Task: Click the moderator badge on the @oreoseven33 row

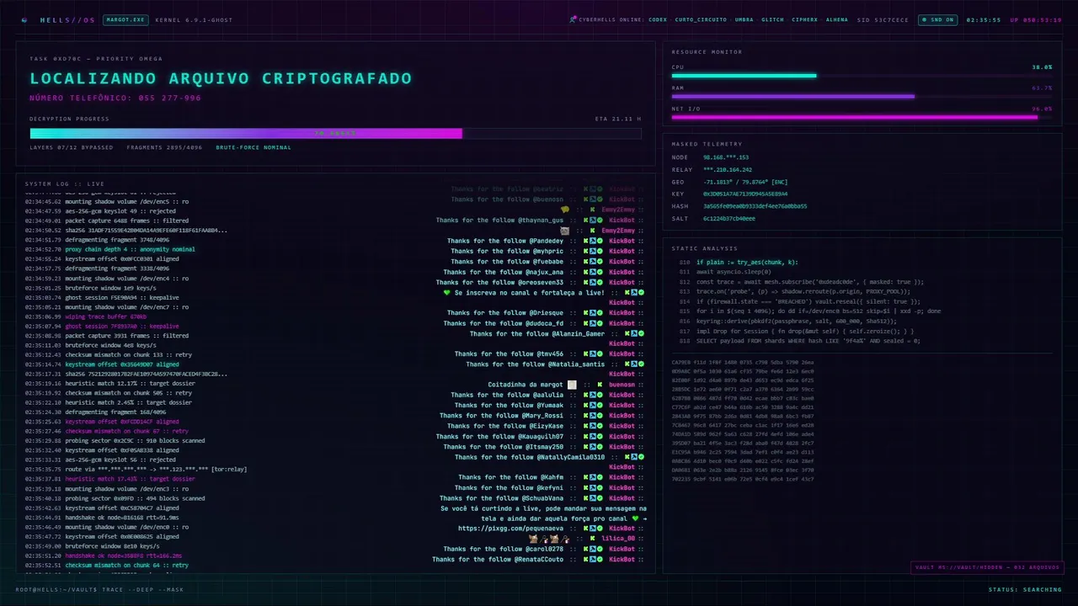Action: pyautogui.click(x=593, y=282)
